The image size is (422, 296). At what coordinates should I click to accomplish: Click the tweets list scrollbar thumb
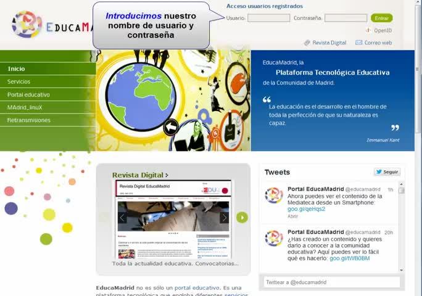point(402,191)
